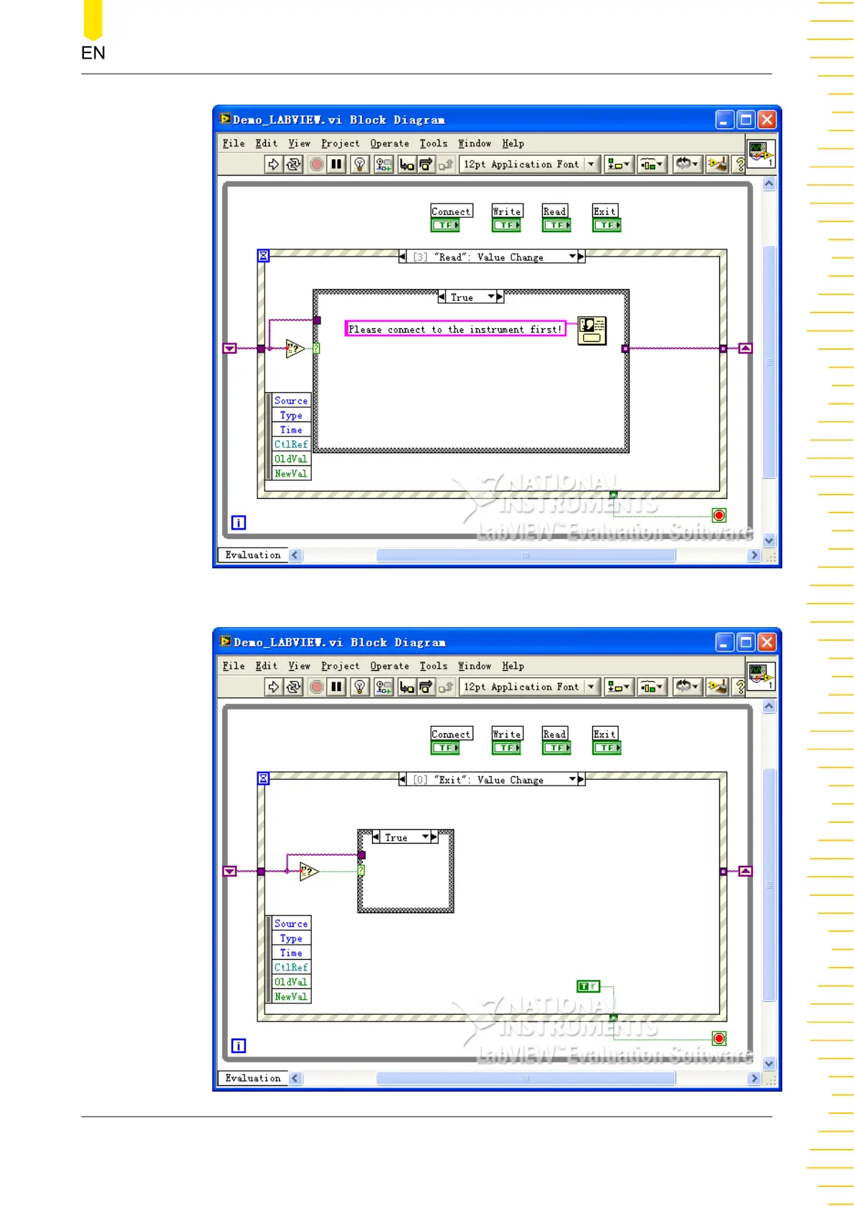Click the Exit boolean terminal in the bottom diagram
854x1207 pixels.
click(607, 748)
